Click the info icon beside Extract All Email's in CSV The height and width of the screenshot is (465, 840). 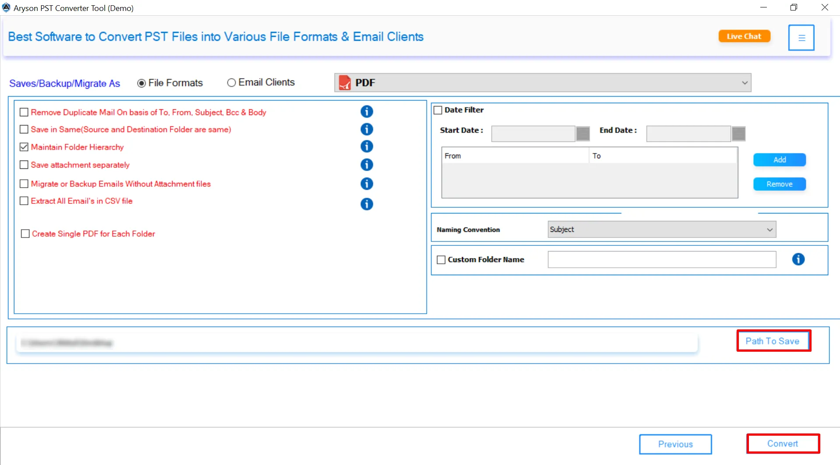(367, 204)
